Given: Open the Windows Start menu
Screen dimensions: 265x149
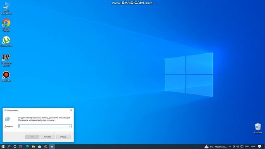Looking at the screenshot, I should (x=3, y=147).
